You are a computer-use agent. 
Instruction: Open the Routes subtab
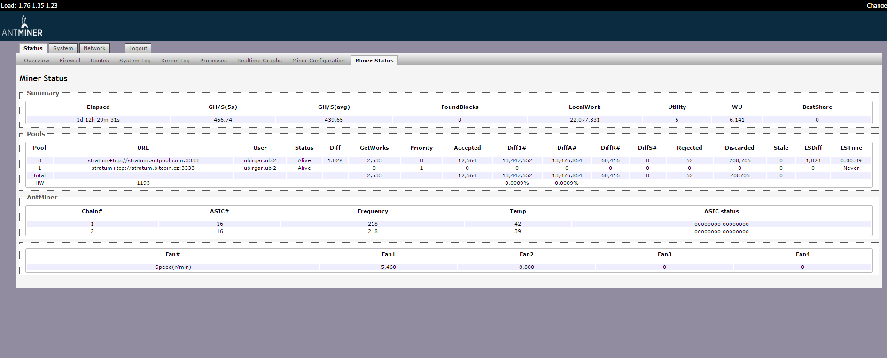(x=100, y=61)
